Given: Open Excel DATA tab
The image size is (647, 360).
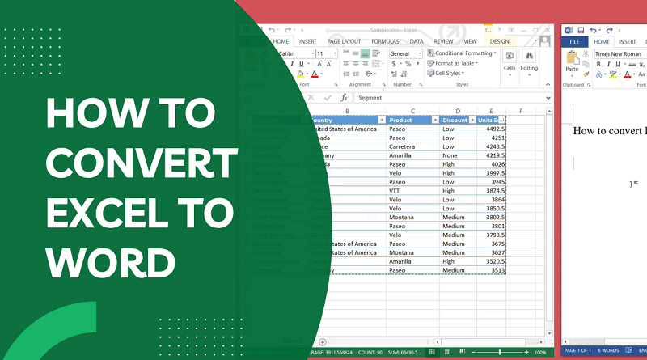Looking at the screenshot, I should pyautogui.click(x=417, y=41).
